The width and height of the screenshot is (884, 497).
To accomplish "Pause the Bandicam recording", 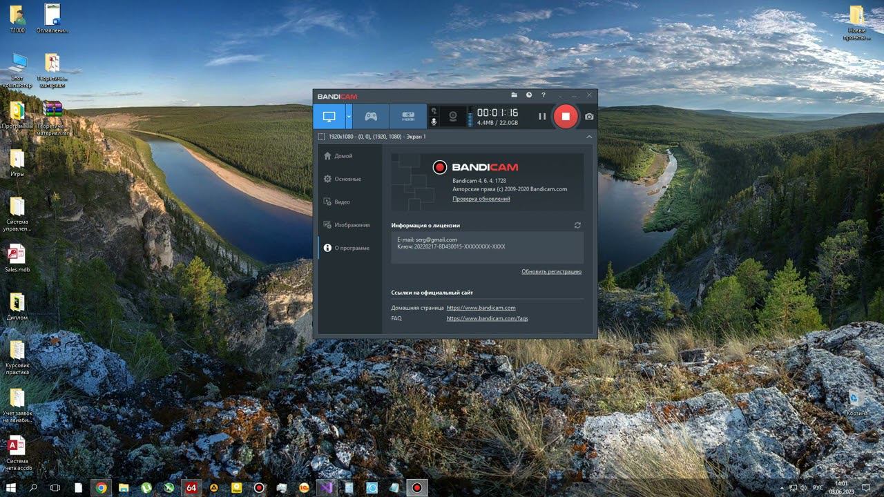I will click(542, 117).
